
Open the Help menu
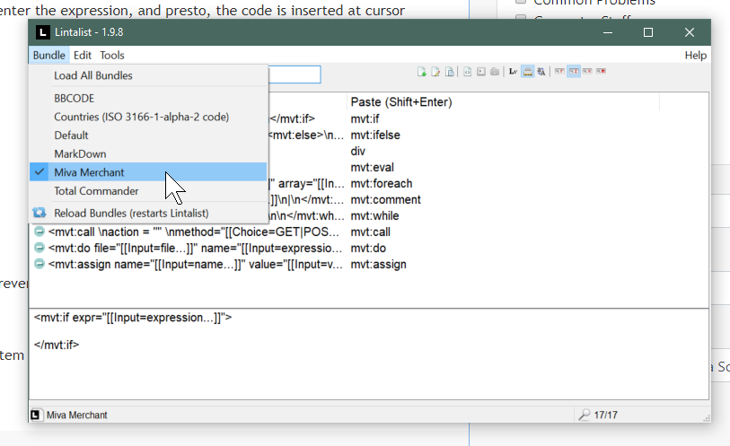(695, 56)
